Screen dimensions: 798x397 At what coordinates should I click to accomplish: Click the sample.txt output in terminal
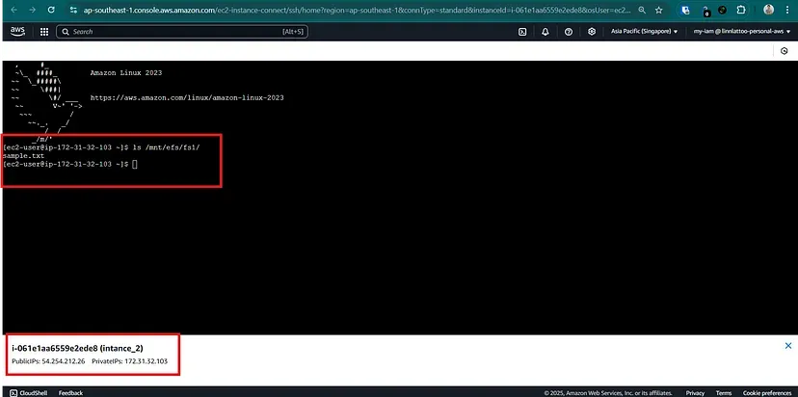tap(24, 156)
